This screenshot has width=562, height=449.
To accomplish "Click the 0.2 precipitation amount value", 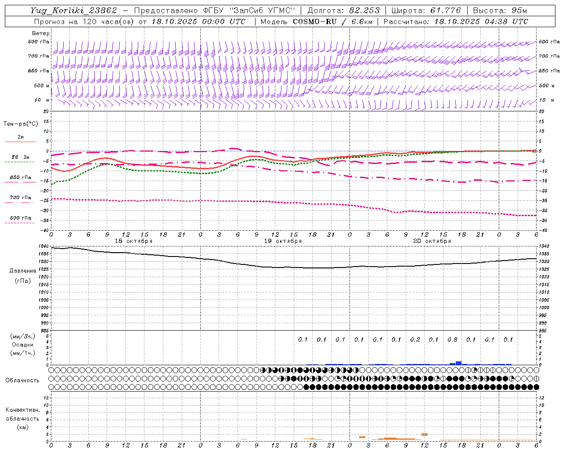I will [415, 339].
